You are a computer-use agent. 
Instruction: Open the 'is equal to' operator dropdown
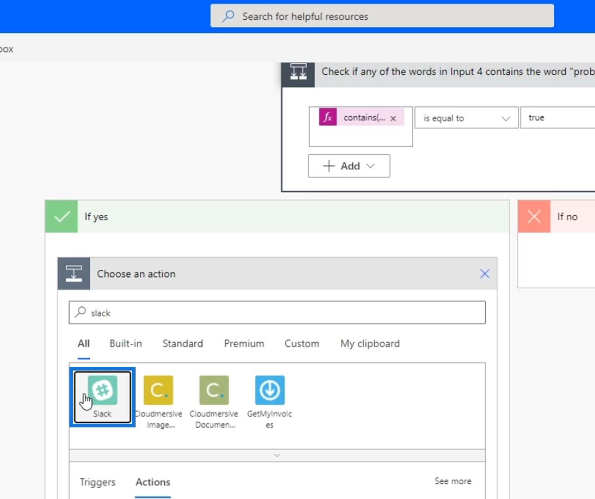466,118
